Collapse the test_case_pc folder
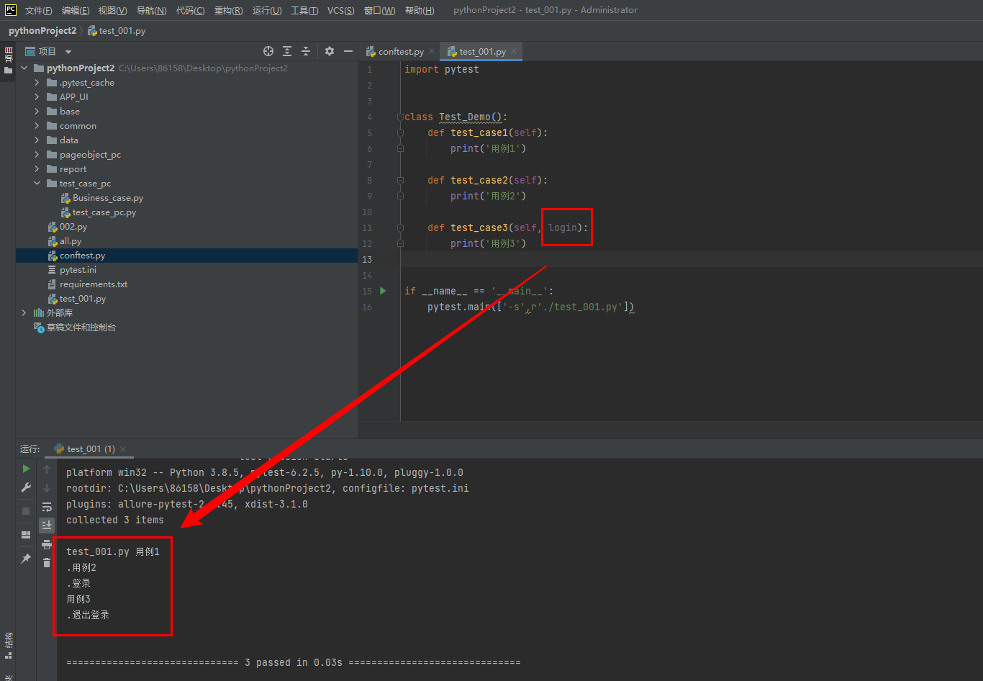 click(37, 184)
